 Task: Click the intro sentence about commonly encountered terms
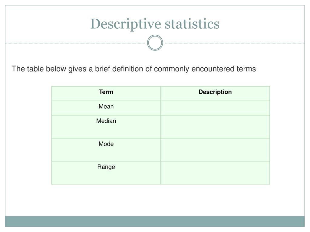tap(135, 69)
